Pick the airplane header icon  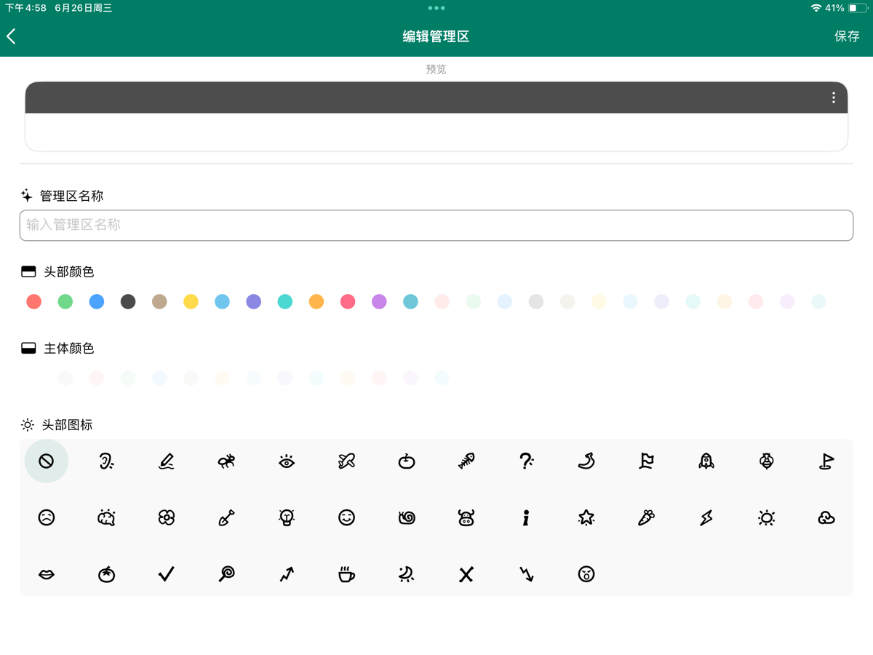(346, 461)
